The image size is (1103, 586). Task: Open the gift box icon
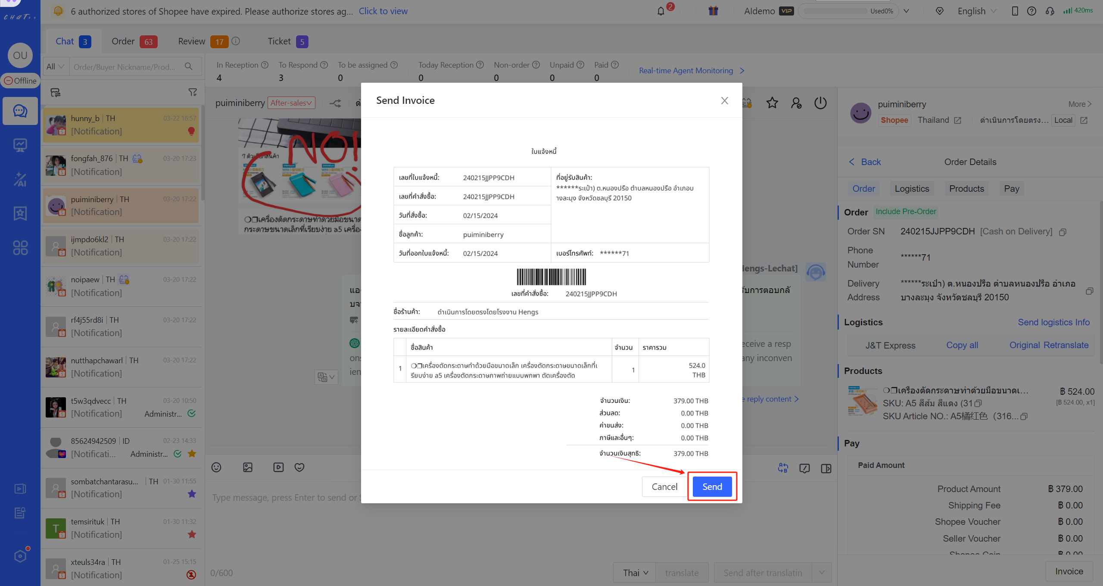(713, 11)
